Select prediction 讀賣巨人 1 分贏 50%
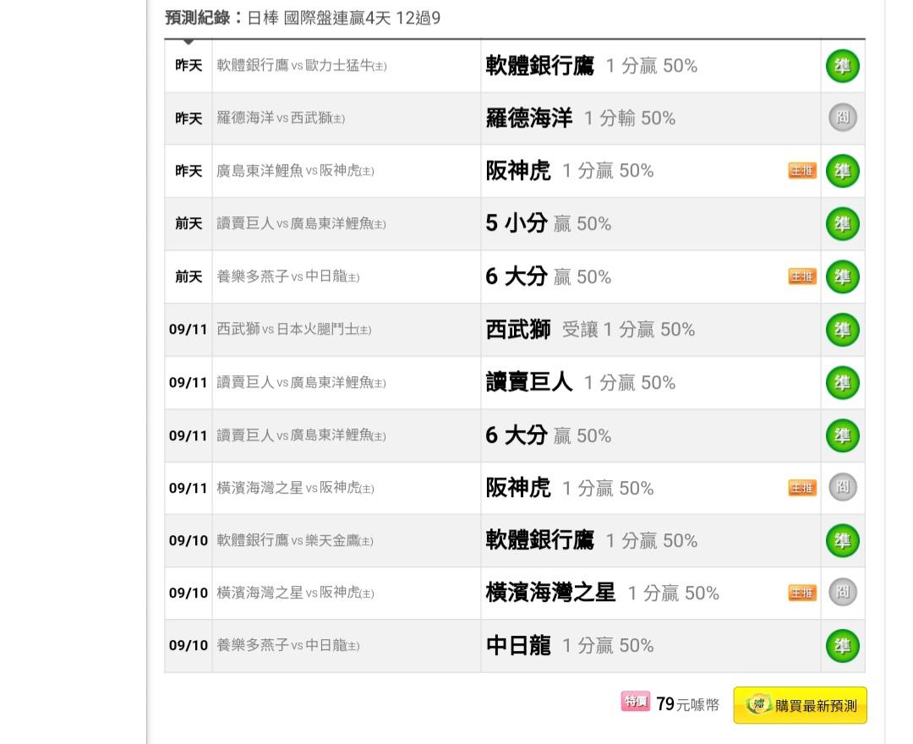This screenshot has width=913, height=744. pyautogui.click(x=581, y=382)
